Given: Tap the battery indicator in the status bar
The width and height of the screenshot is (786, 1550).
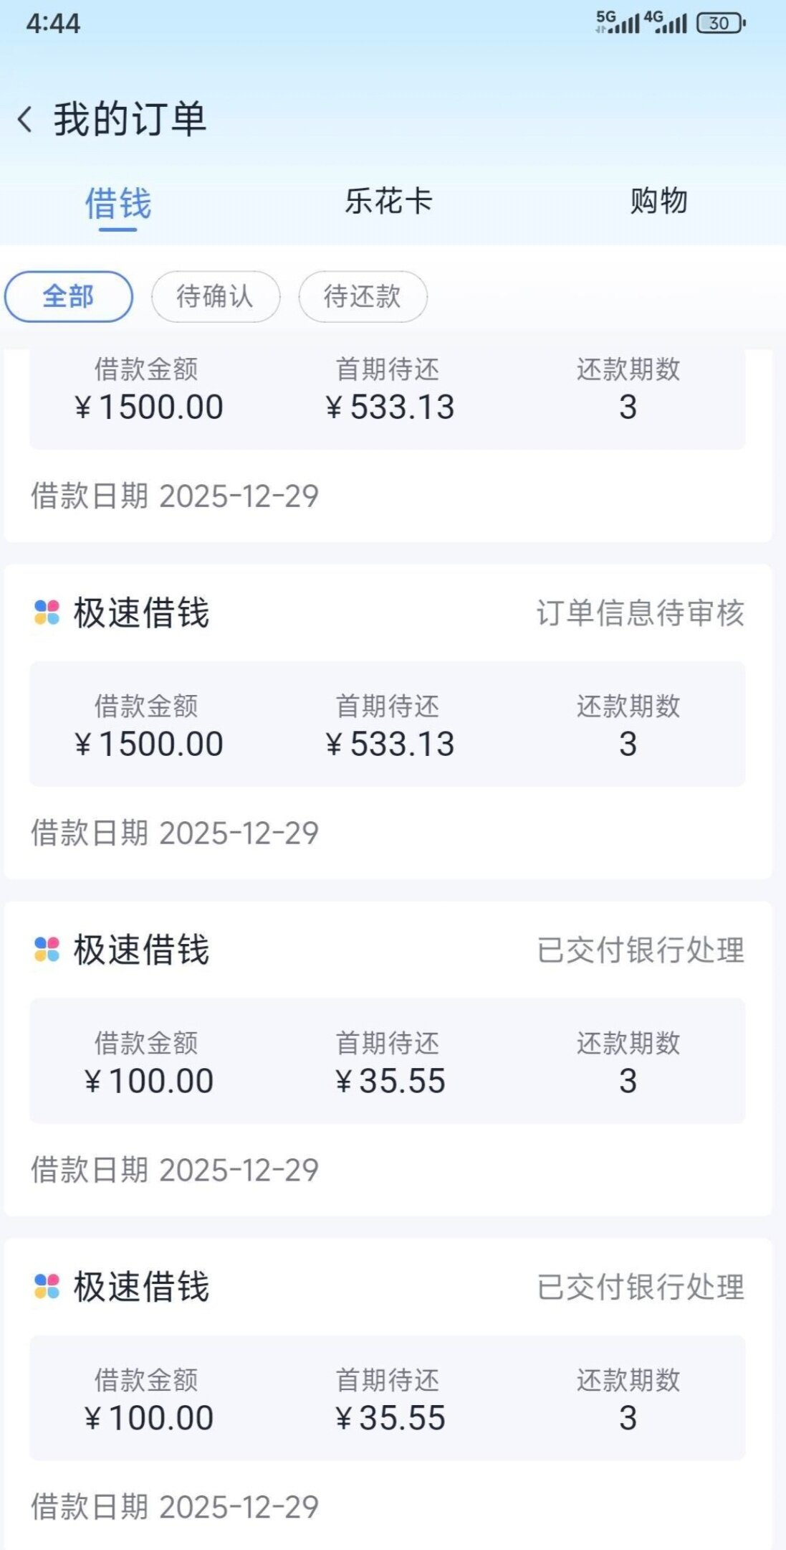Looking at the screenshot, I should tap(721, 24).
